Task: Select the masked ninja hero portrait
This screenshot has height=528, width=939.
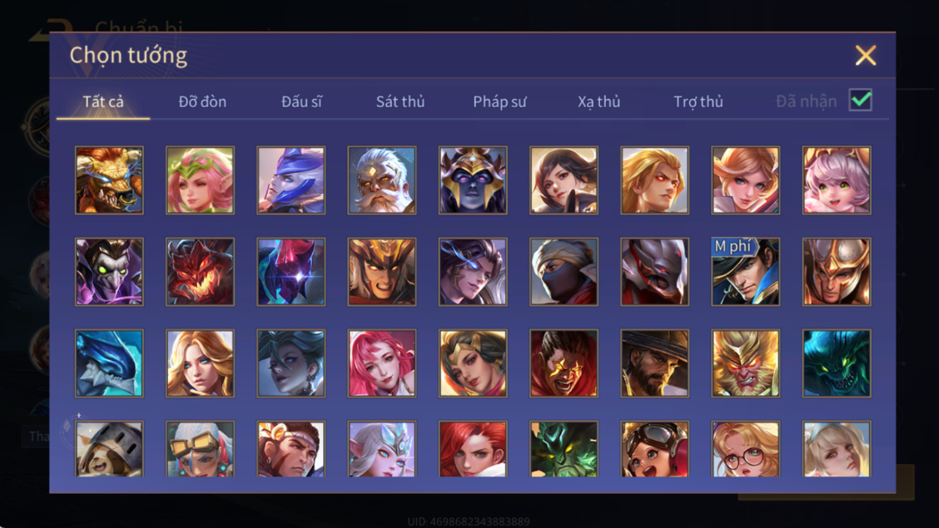Action: point(564,271)
